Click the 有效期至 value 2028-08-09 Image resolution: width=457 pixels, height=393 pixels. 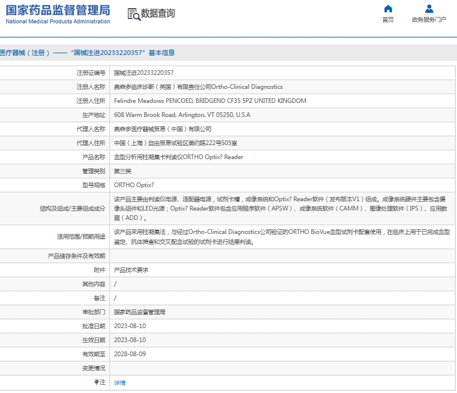[x=130, y=354]
